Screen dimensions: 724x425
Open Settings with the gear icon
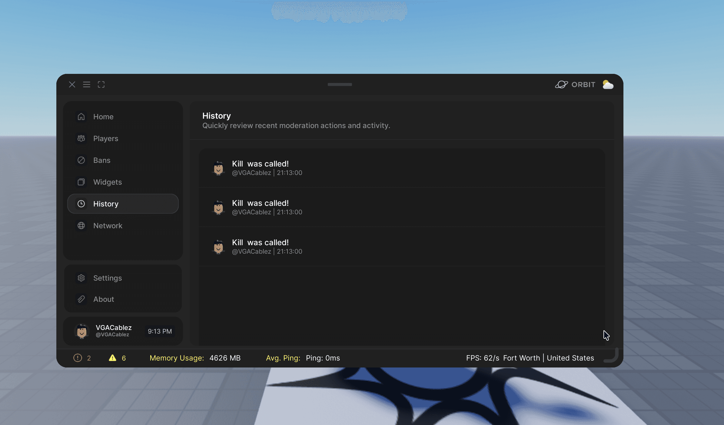81,278
